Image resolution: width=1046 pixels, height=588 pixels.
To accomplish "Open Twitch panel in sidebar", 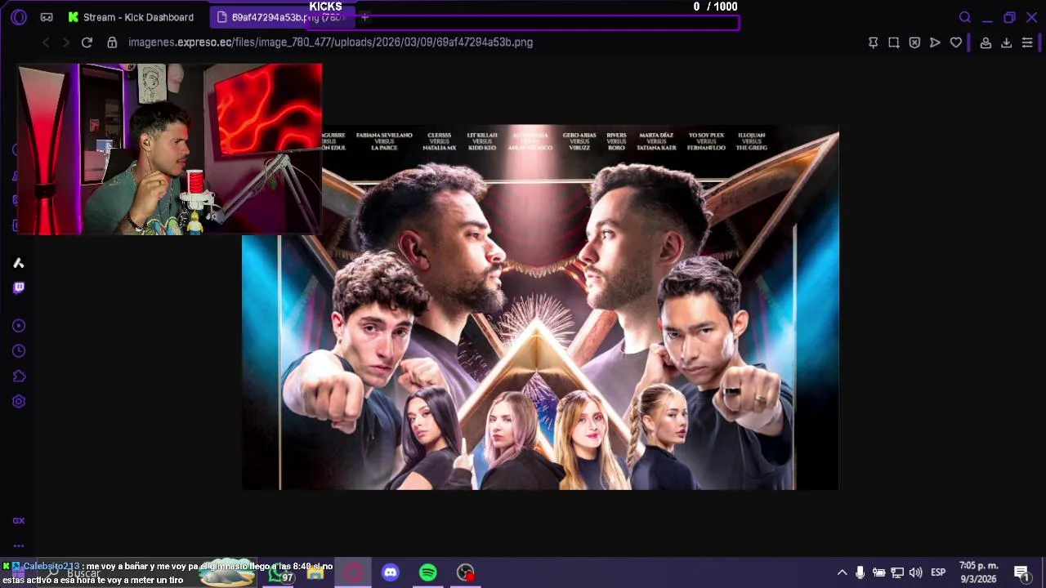I will point(19,287).
